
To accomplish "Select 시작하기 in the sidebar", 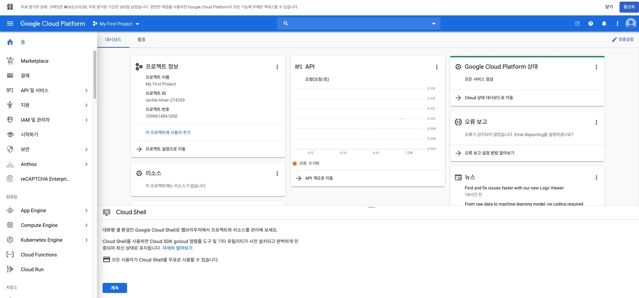I will click(30, 134).
